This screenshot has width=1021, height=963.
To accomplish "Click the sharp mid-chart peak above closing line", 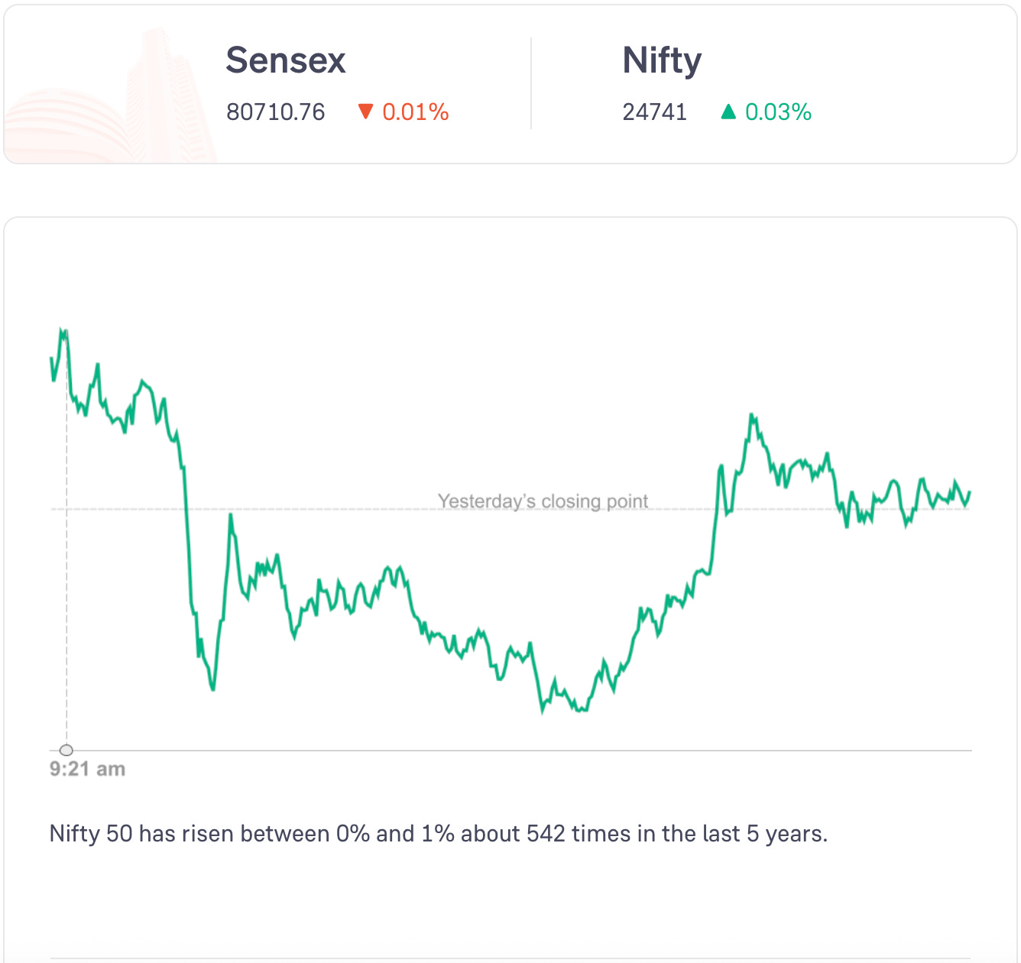I will tap(752, 417).
